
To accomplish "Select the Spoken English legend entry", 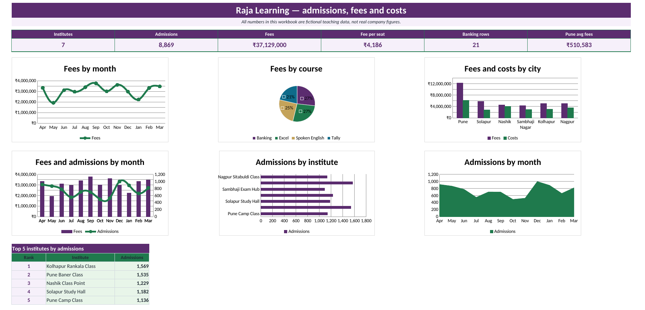I will tap(308, 138).
